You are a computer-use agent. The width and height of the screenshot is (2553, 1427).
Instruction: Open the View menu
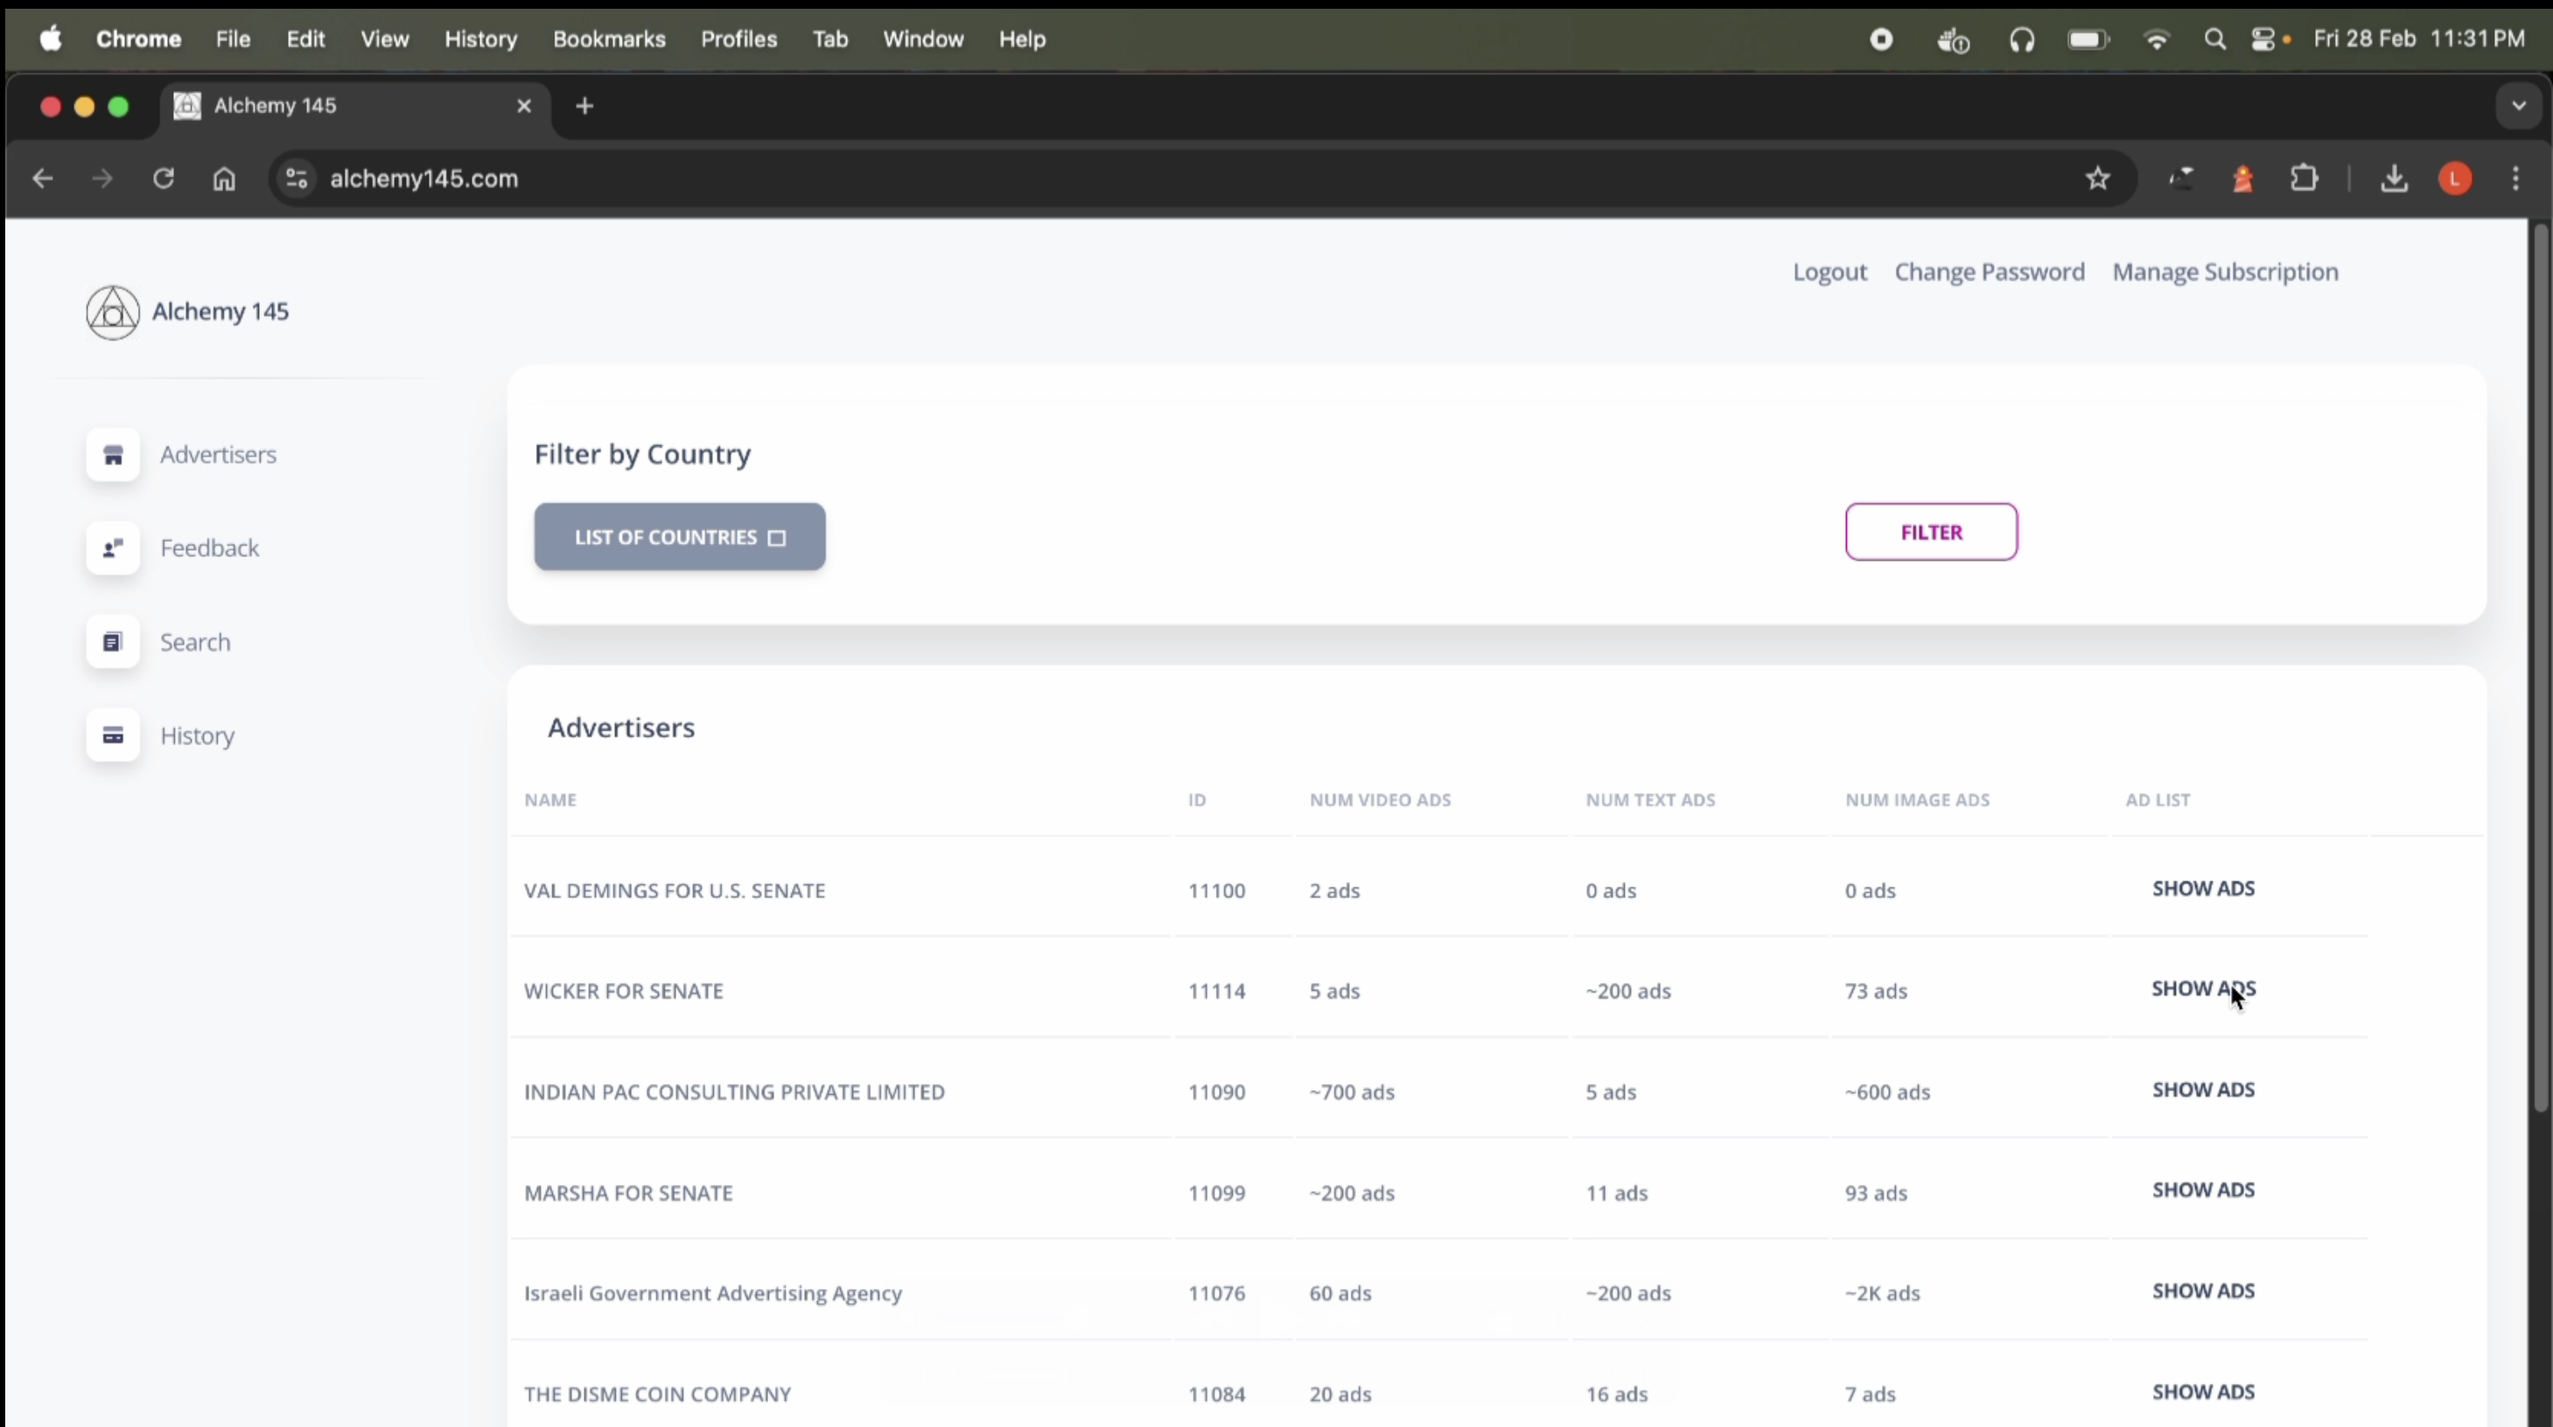(385, 38)
